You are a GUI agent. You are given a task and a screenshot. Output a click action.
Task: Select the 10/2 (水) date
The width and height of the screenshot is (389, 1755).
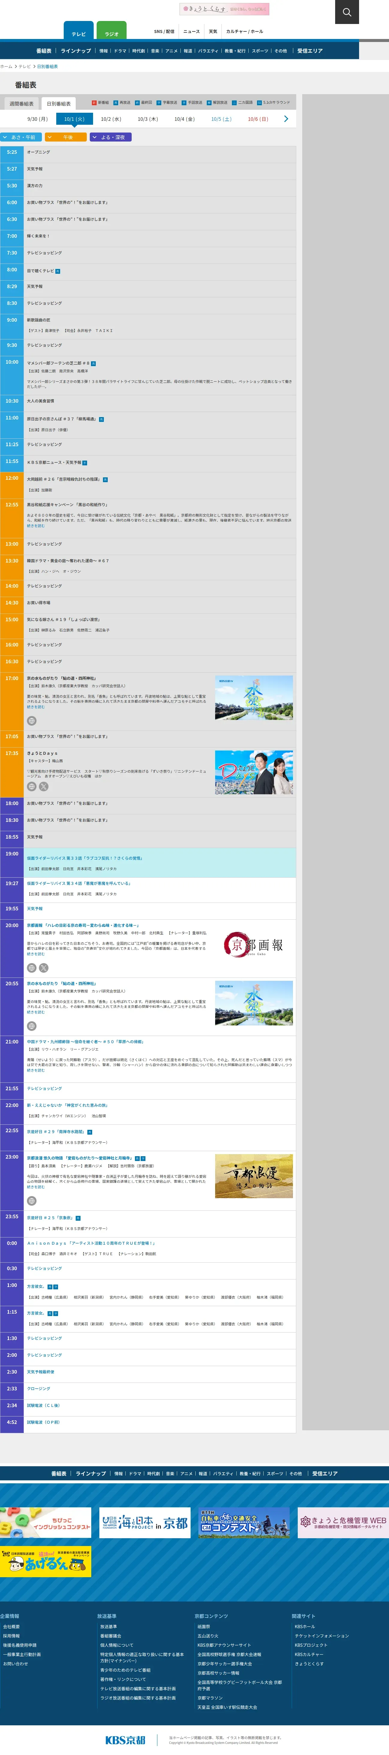click(111, 118)
